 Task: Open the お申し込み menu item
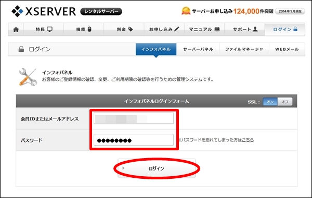tap(164, 30)
